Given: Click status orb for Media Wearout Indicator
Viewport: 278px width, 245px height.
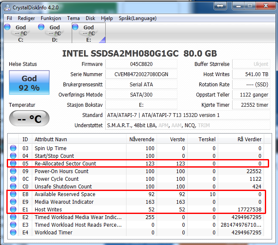Looking at the screenshot, I should tap(14, 202).
